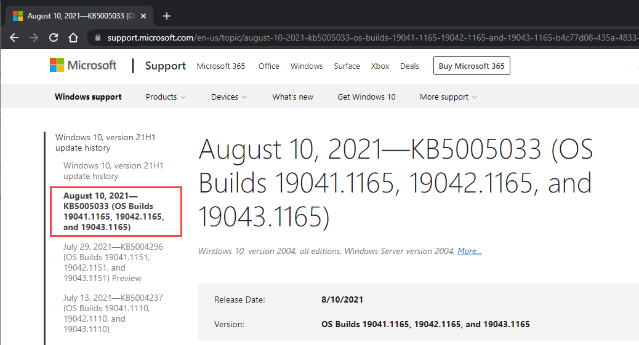This screenshot has width=639, height=345.
Task: Open Windows in top navigation
Action: 307,66
